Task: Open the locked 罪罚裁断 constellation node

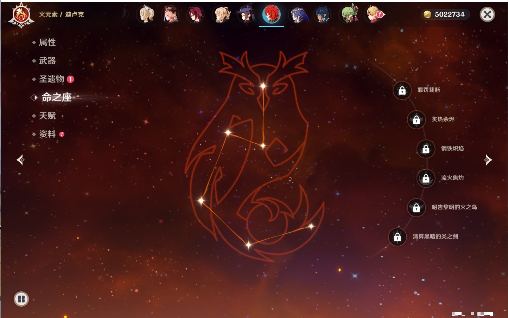Action: coord(402,91)
